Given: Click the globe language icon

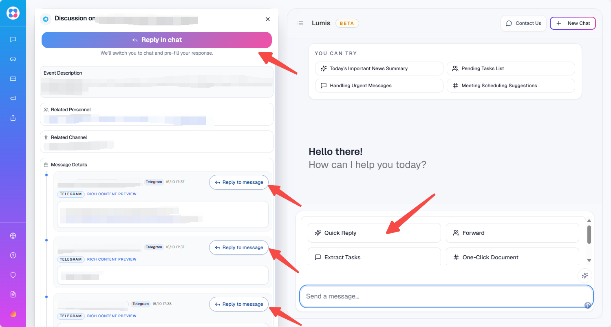Looking at the screenshot, I should coord(13,236).
